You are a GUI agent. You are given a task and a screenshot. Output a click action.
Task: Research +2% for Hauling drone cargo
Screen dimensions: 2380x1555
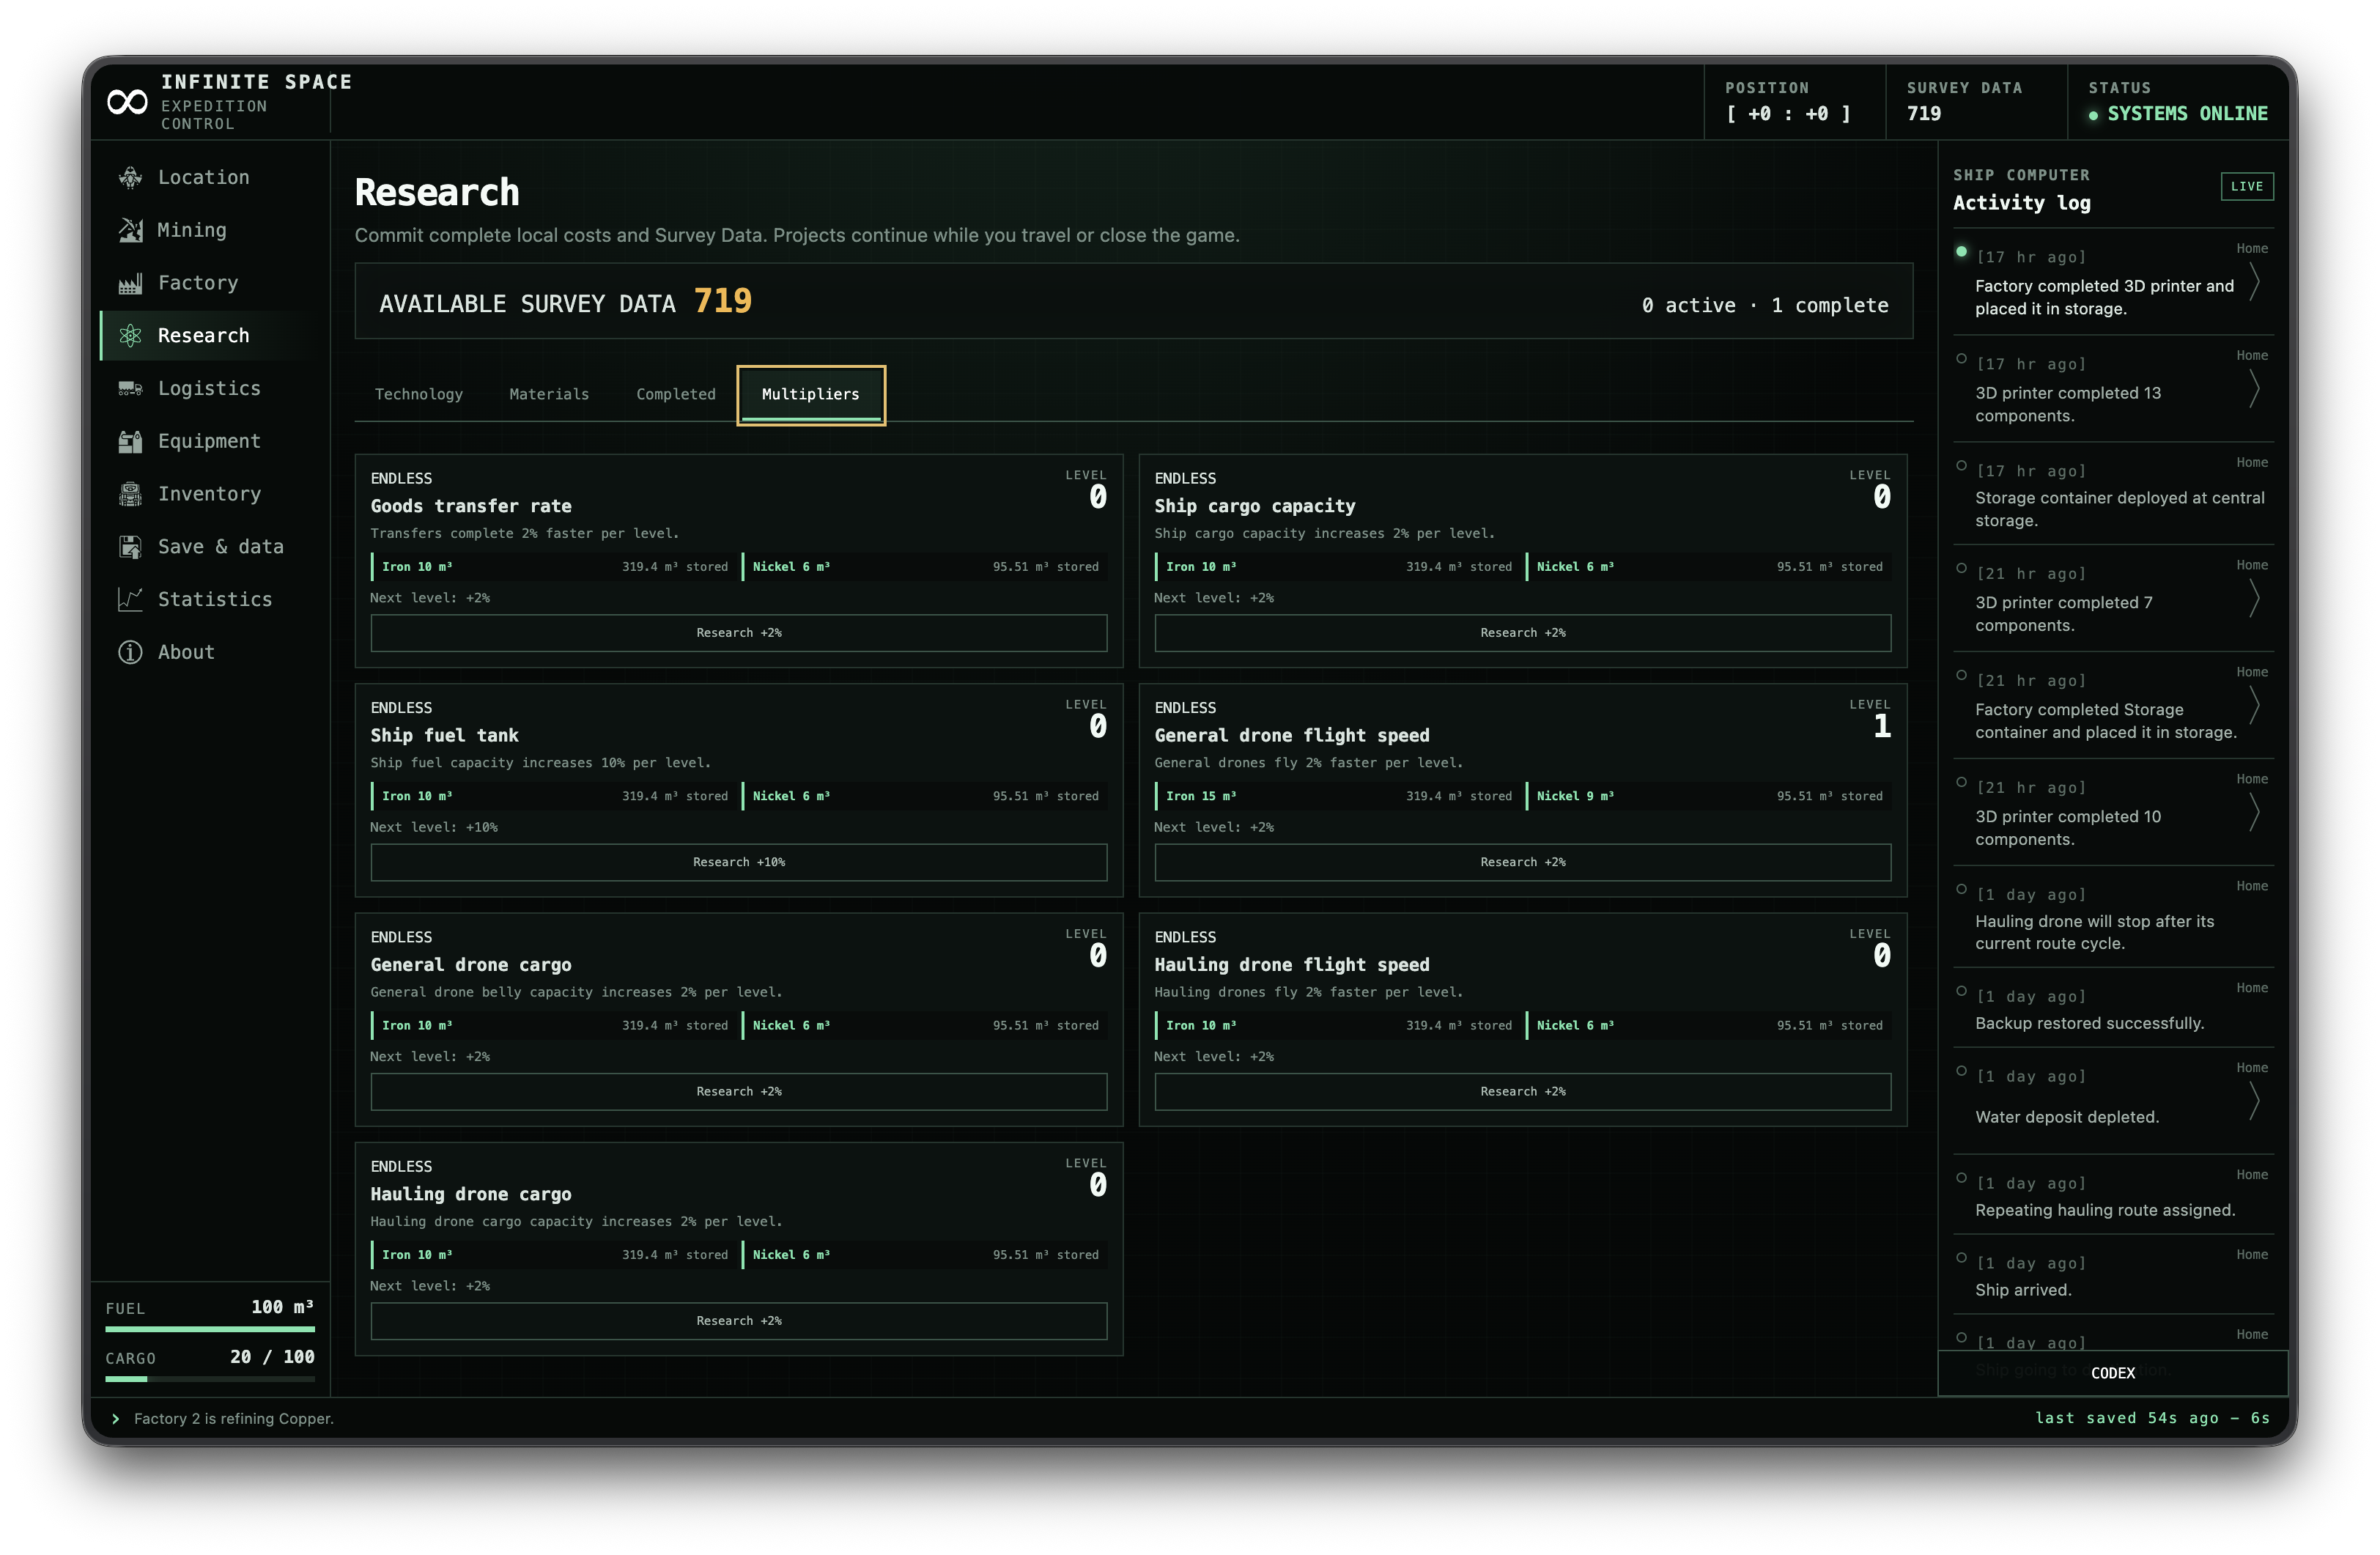pyautogui.click(x=739, y=1321)
